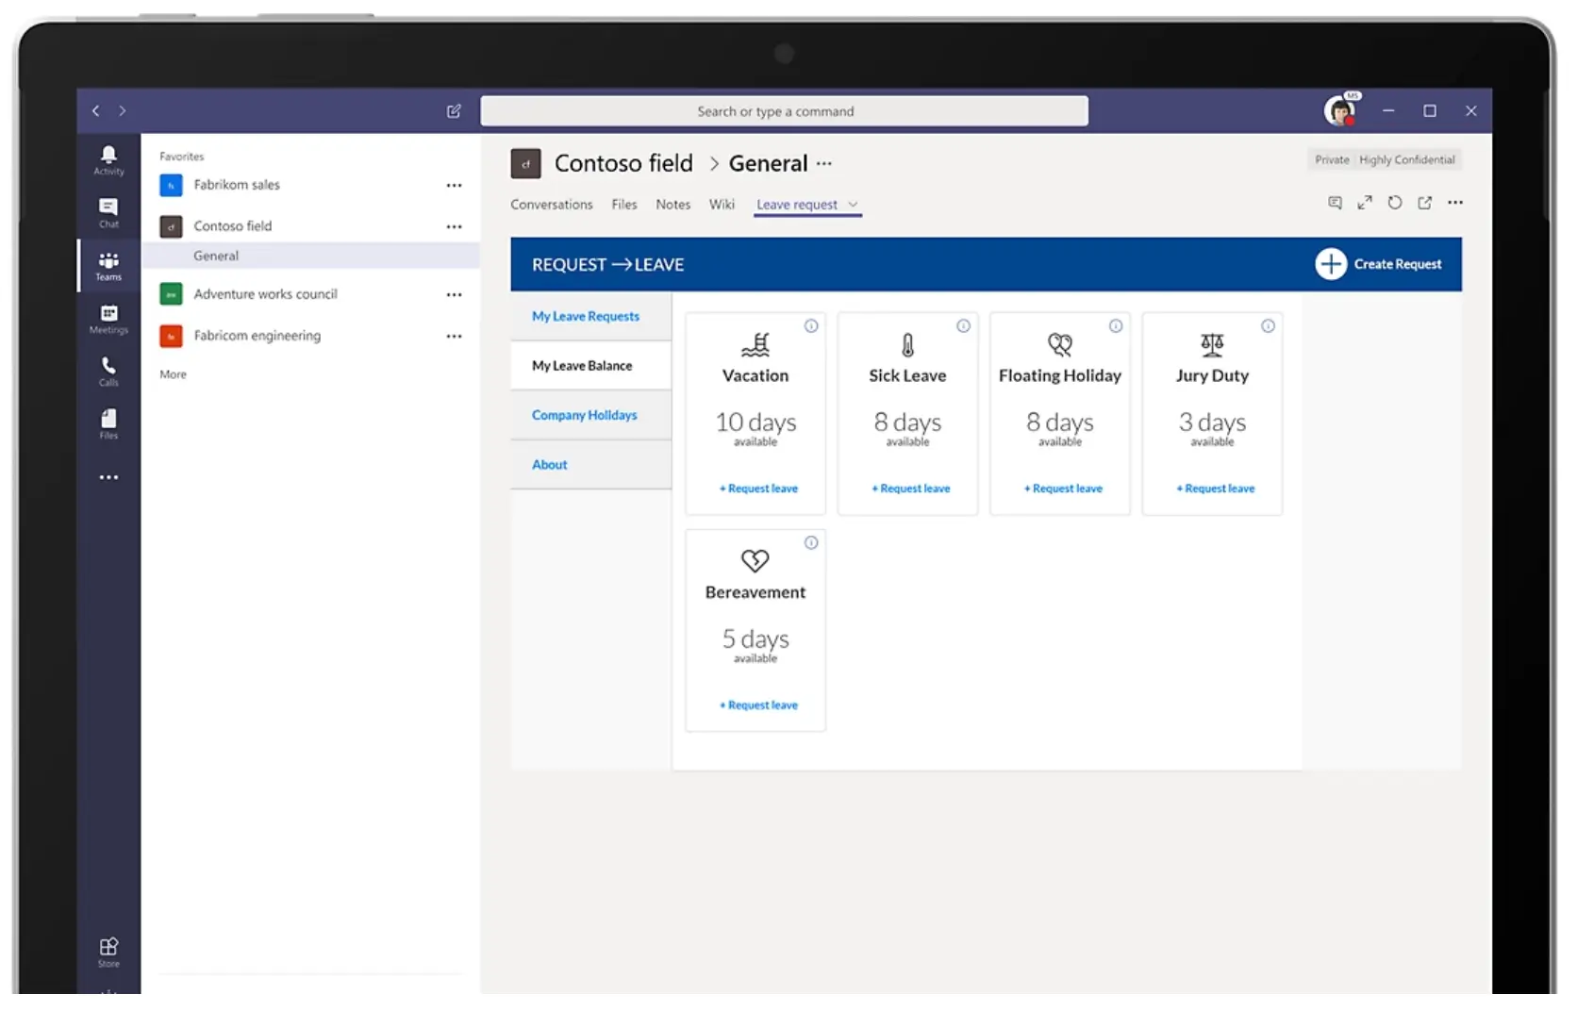Open Contoso field more options
This screenshot has height=1011, width=1577.
point(454,226)
